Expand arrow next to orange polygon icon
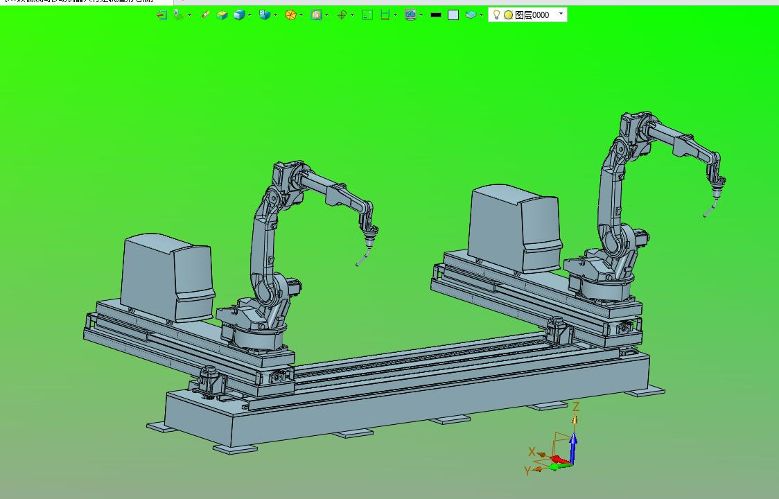This screenshot has height=499, width=779. [x=301, y=15]
